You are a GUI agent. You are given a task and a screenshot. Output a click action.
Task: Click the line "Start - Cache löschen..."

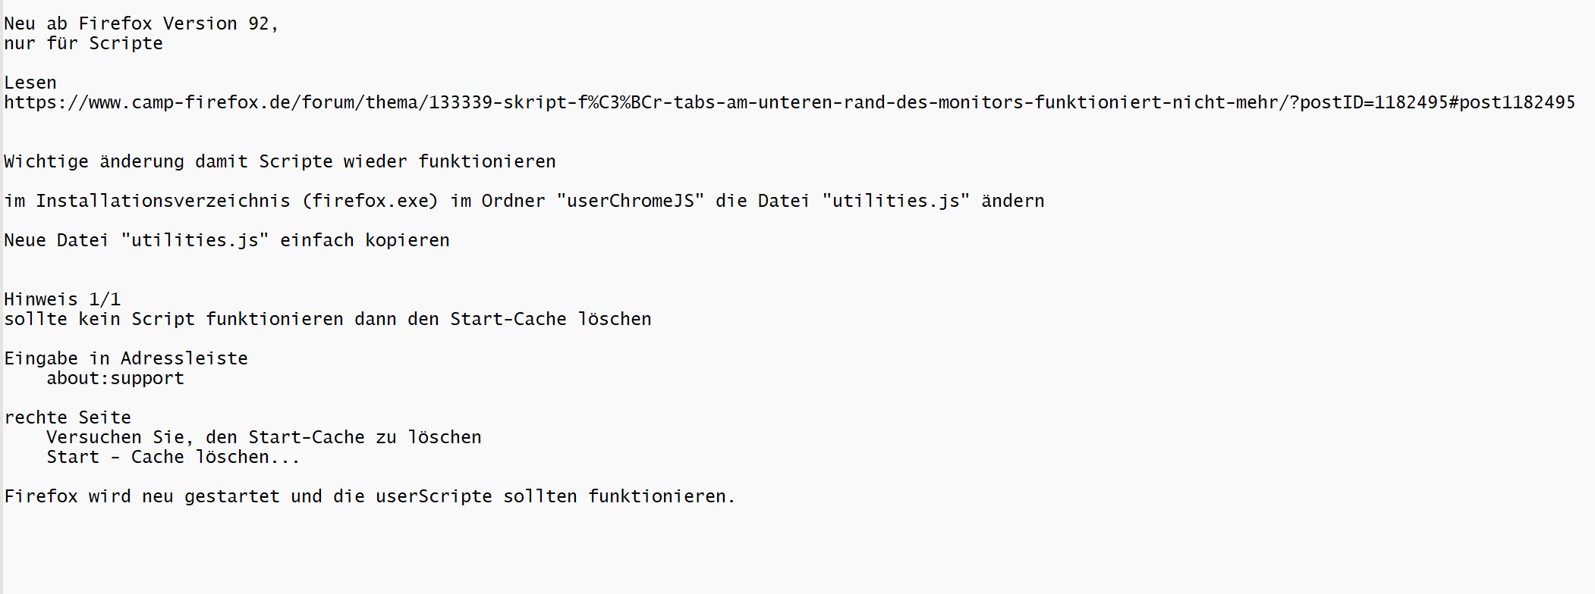click(173, 457)
